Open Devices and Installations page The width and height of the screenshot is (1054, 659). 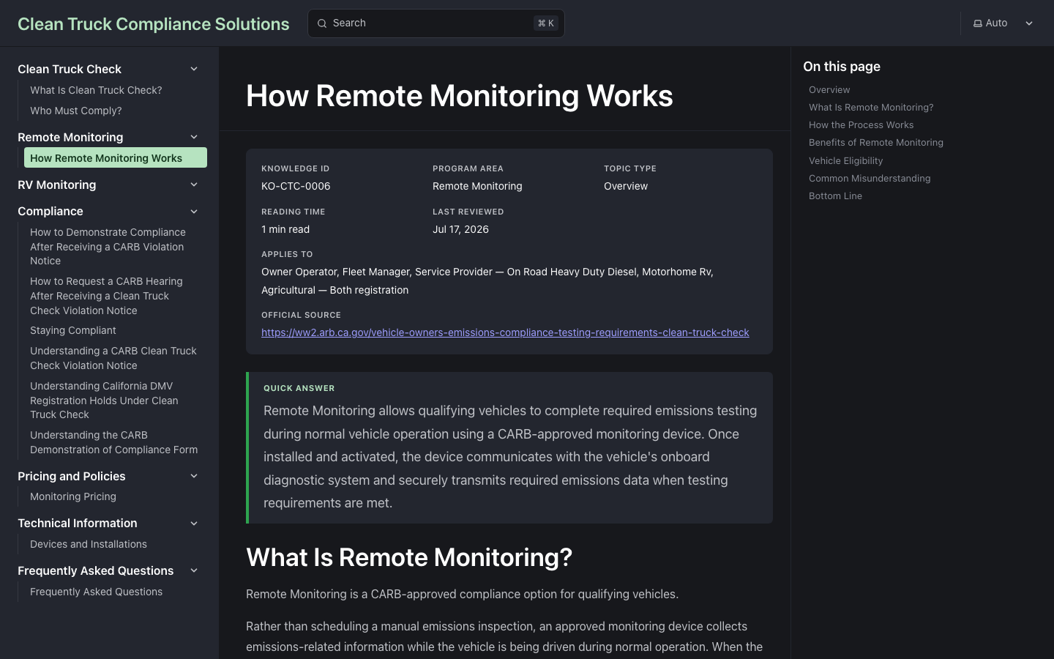[x=89, y=544]
